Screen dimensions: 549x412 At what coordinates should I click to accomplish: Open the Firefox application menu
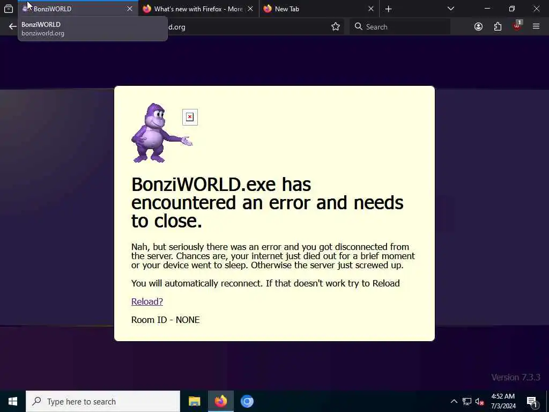click(x=536, y=27)
